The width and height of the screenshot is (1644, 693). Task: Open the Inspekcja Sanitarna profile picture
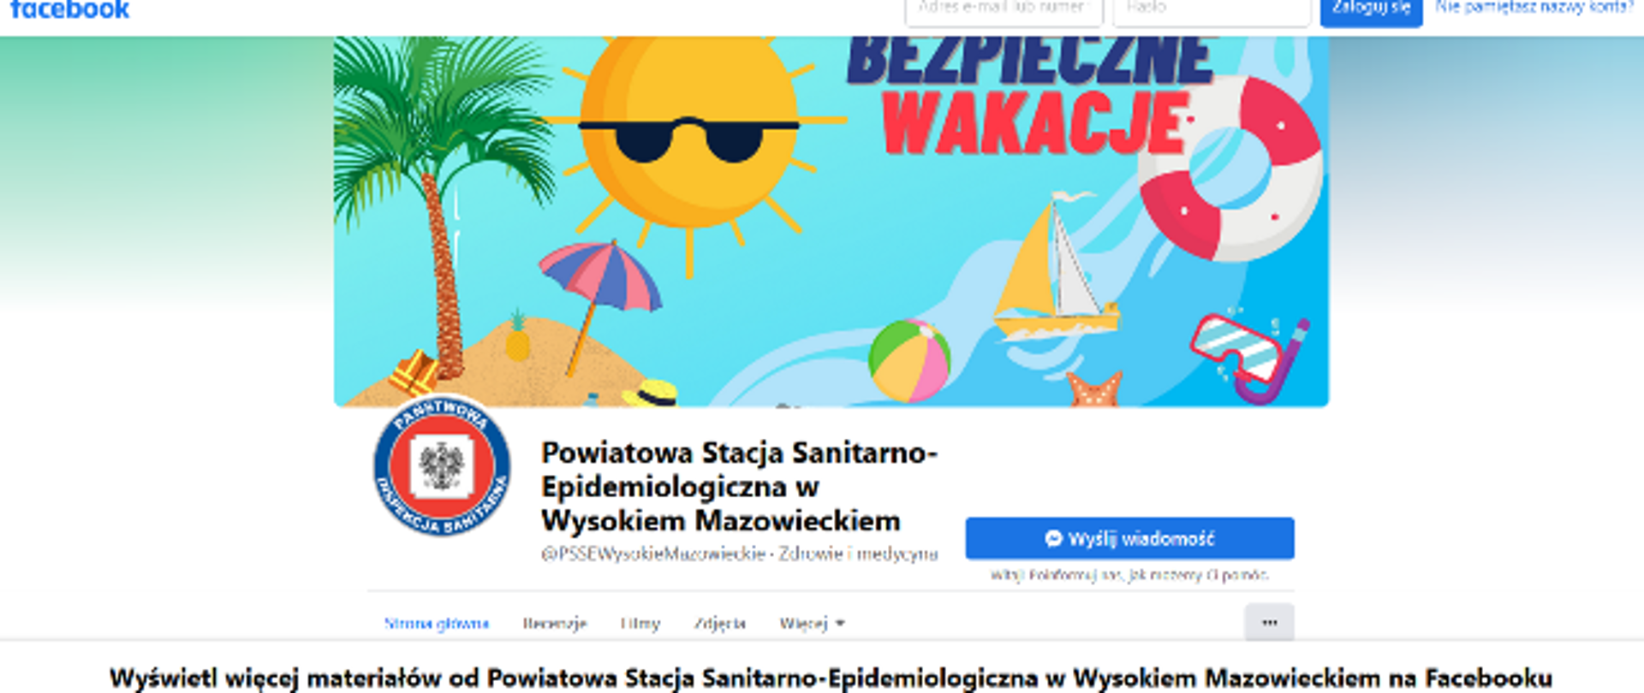pyautogui.click(x=442, y=466)
